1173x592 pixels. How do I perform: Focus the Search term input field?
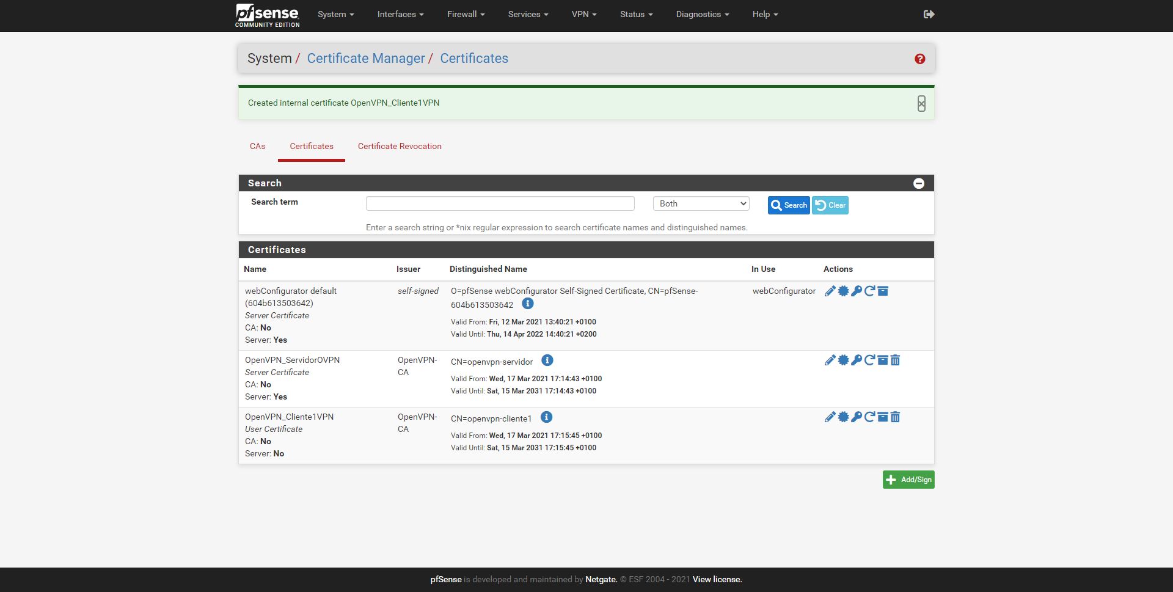(500, 203)
